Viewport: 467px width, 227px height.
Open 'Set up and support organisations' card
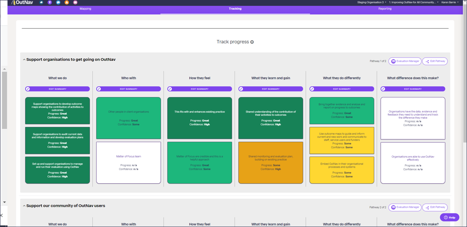point(58,170)
